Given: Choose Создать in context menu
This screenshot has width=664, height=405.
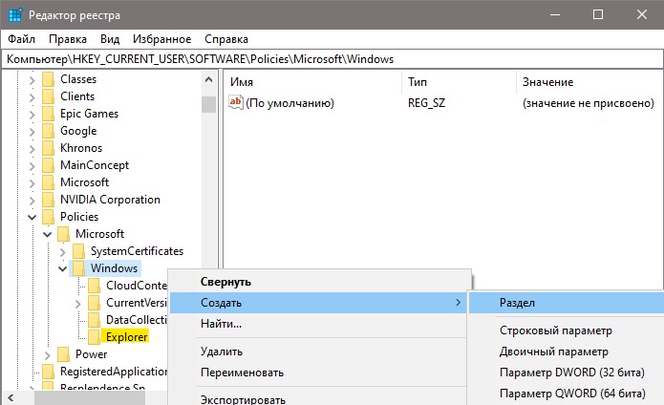Looking at the screenshot, I should 318,303.
